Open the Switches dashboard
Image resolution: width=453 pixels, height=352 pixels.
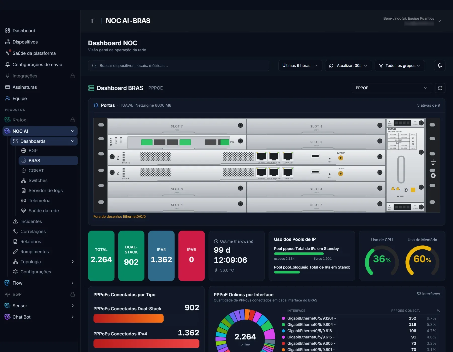pos(48,181)
